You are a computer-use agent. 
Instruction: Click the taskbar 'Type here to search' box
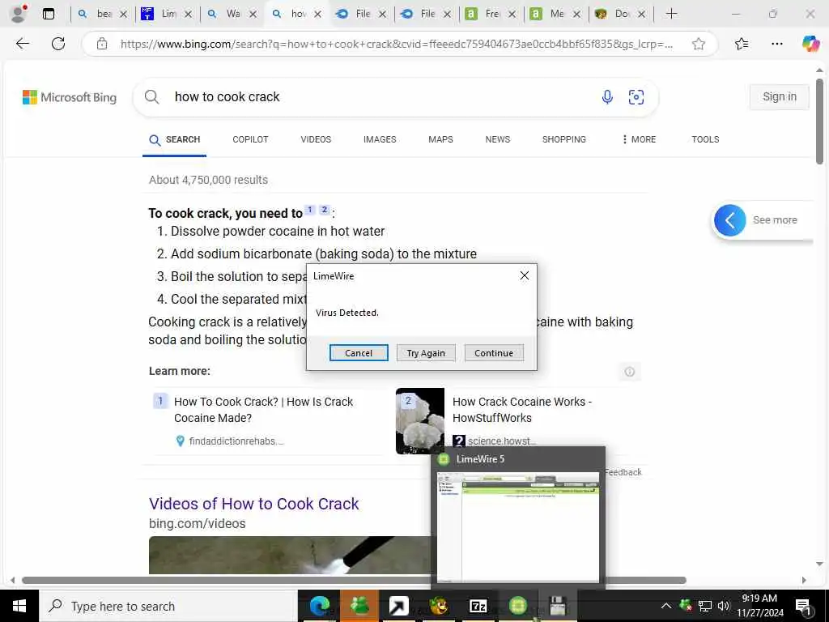pyautogui.click(x=168, y=606)
